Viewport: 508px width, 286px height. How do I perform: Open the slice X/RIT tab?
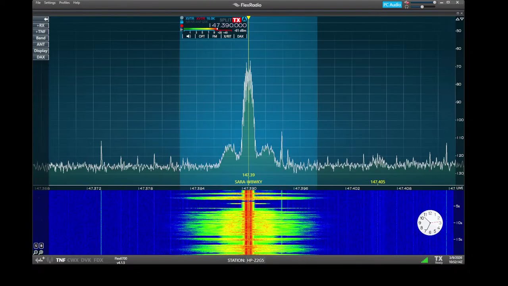click(x=227, y=36)
